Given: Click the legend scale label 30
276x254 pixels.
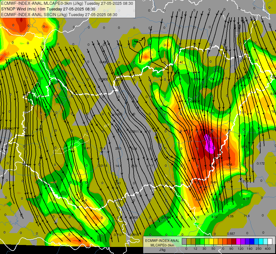Looking at the screenshot, I should (204, 249).
